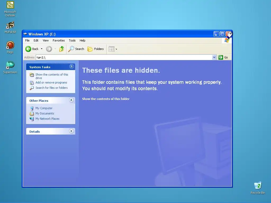Collapse the Other Places panel
The width and height of the screenshot is (271, 203).
pyautogui.click(x=71, y=100)
